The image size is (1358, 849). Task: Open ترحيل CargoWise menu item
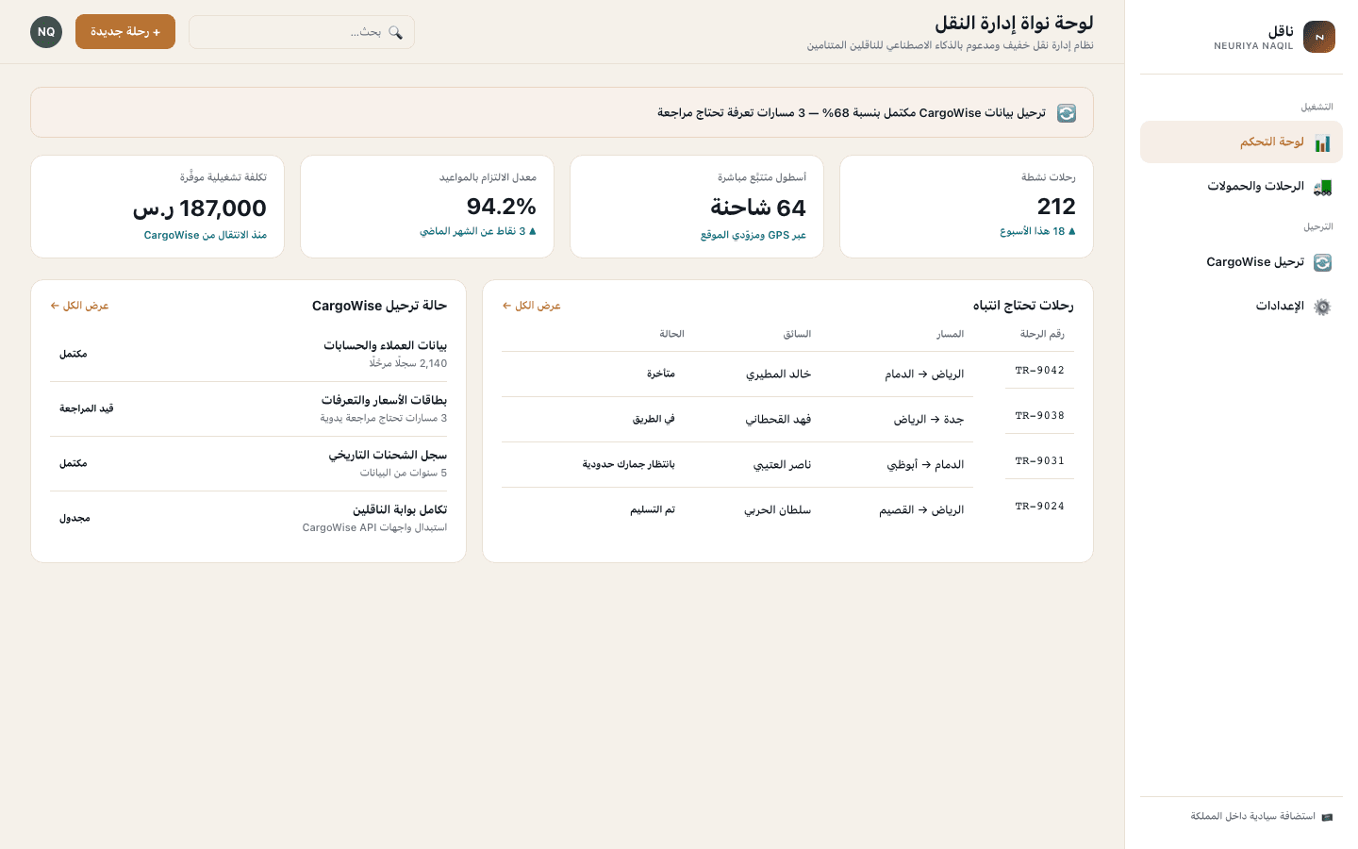pyautogui.click(x=1241, y=262)
